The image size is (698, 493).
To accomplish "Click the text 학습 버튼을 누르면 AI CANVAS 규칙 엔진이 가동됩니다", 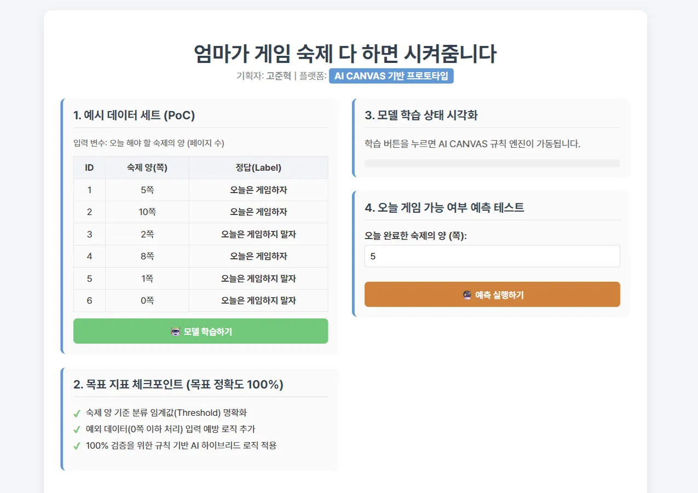I will (472, 144).
